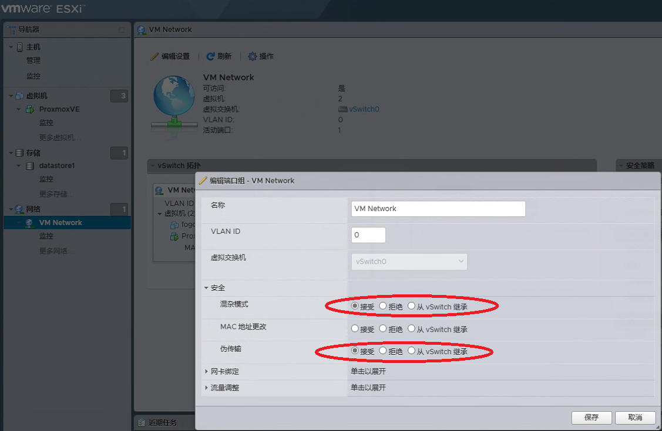Click the vSwitch0 switch icon in summary

click(343, 110)
